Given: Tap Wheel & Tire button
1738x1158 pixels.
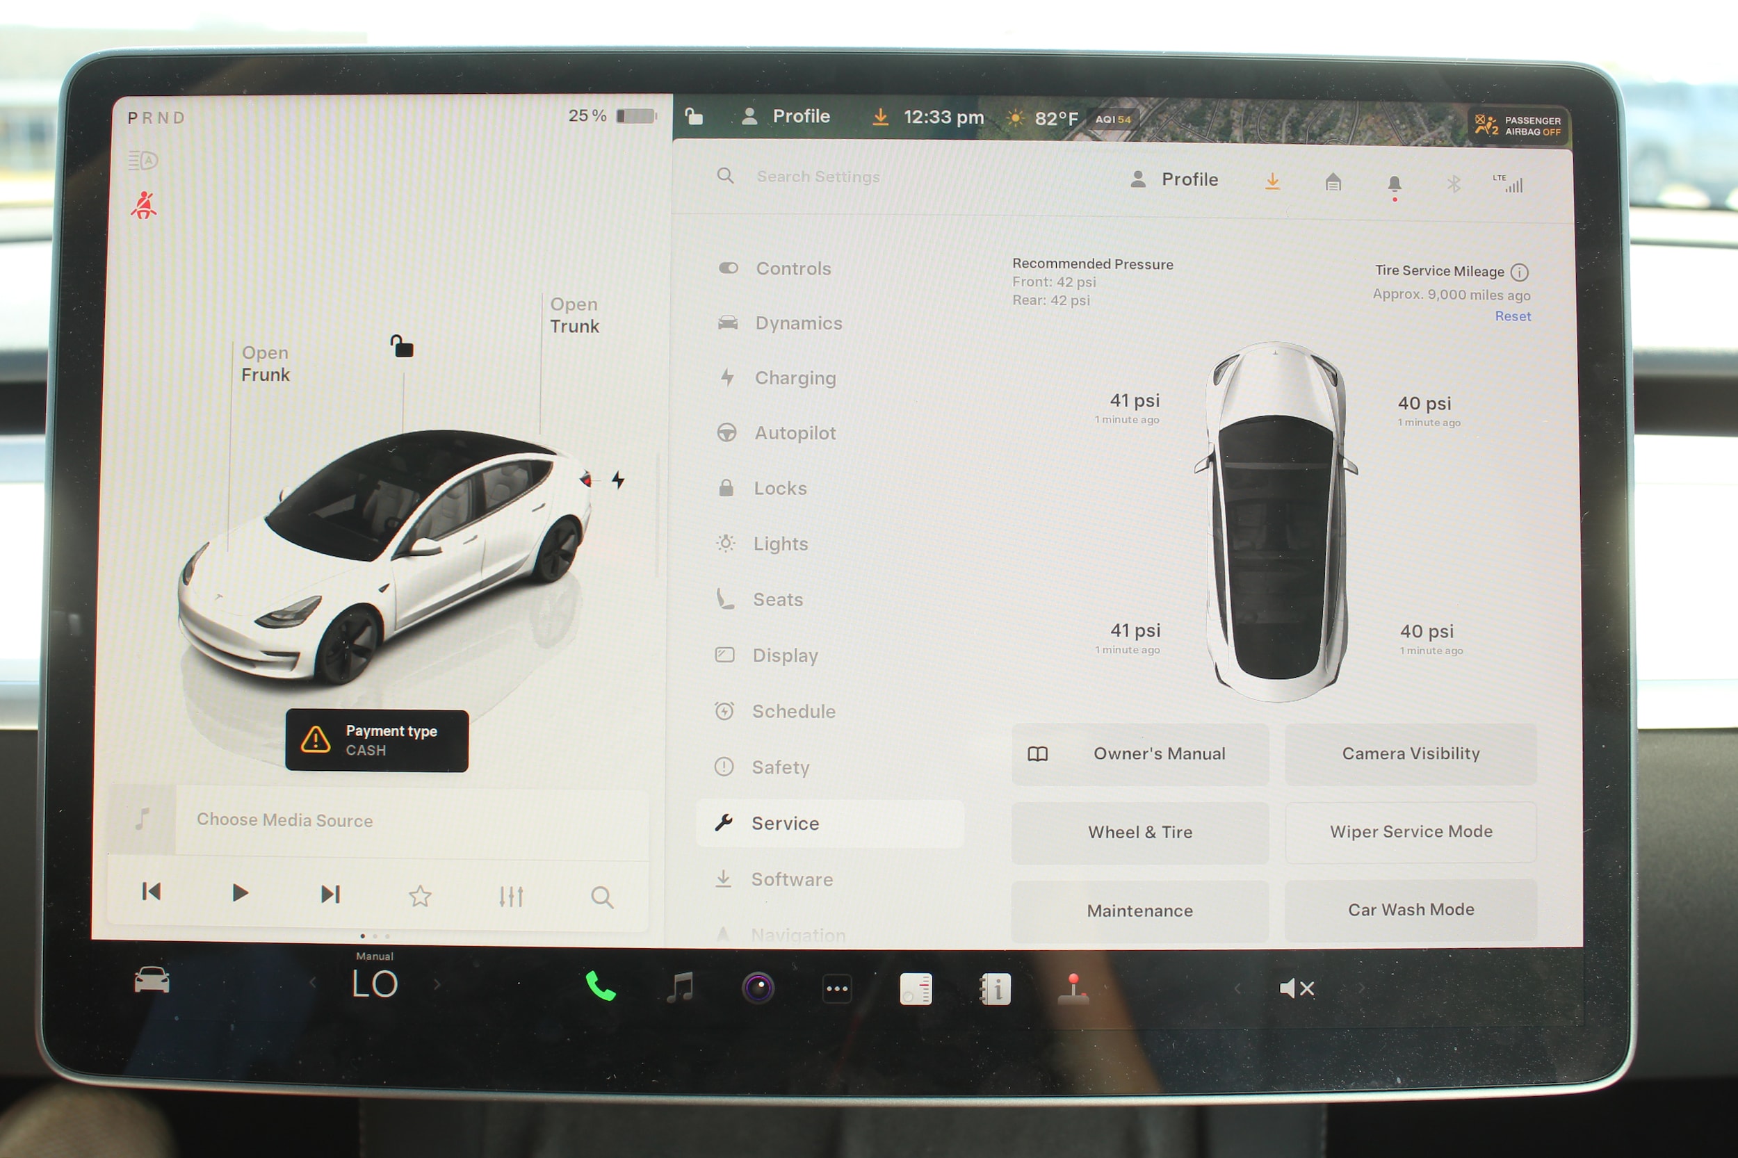Looking at the screenshot, I should [1139, 832].
